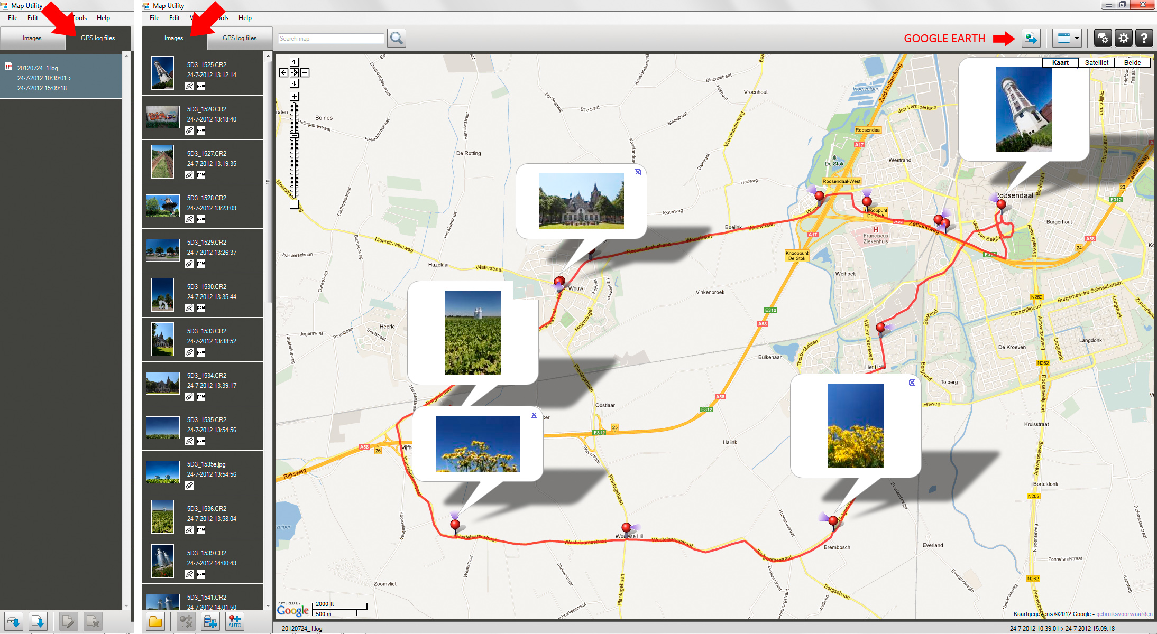Click the AUTO pin geotag icon

coord(235,621)
